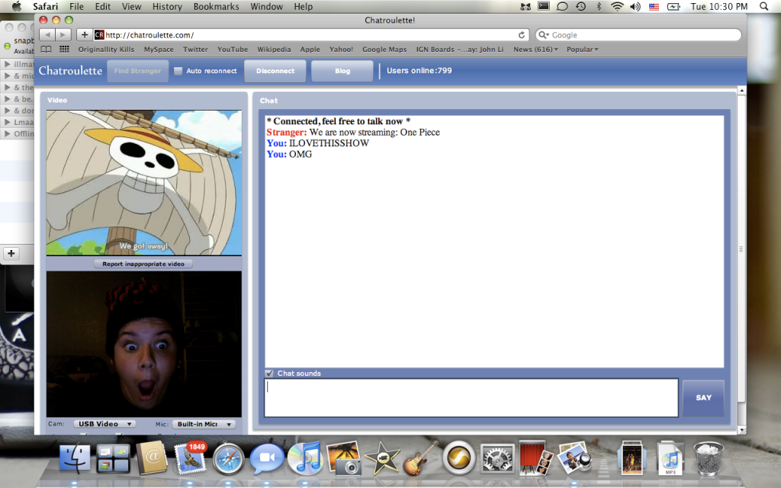The image size is (781, 488).
Task: Open Mail with 1849 badge in Dock
Action: [190, 457]
